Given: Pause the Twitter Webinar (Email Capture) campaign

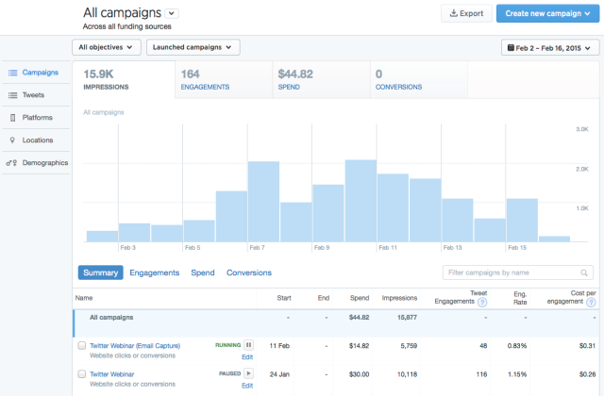Looking at the screenshot, I should (249, 346).
